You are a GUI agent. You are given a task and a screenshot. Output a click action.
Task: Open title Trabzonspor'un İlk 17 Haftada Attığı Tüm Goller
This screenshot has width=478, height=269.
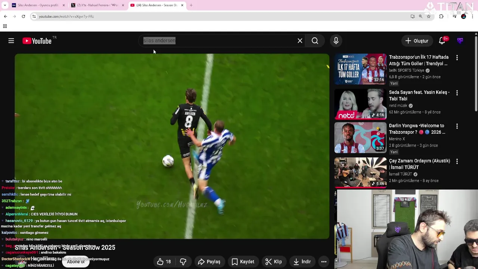419,61
